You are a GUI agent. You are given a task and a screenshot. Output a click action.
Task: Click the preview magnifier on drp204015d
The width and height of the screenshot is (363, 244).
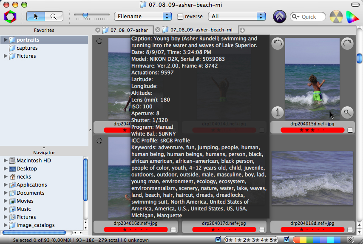347,113
